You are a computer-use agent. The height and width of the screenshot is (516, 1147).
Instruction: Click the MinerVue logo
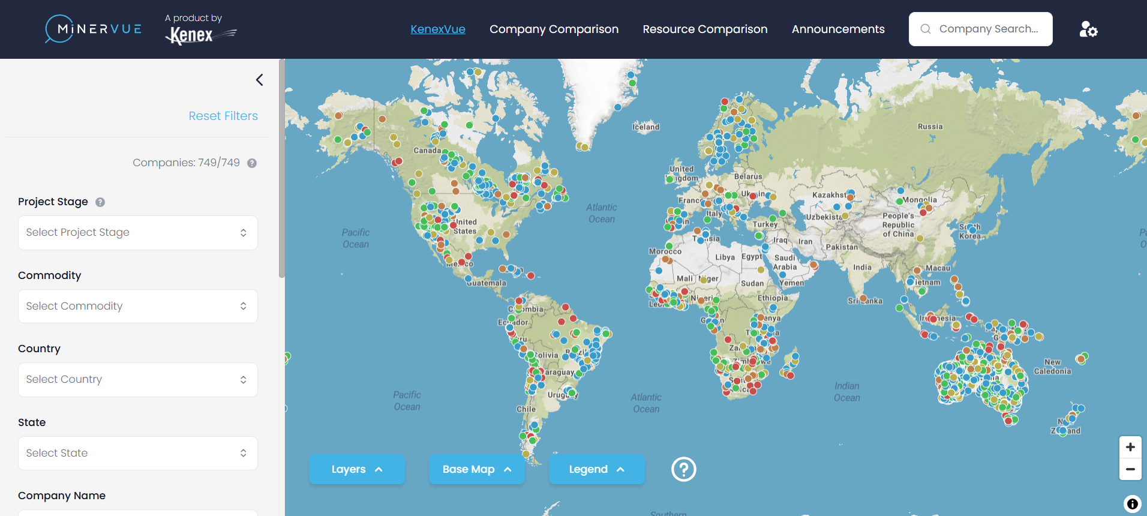(94, 29)
